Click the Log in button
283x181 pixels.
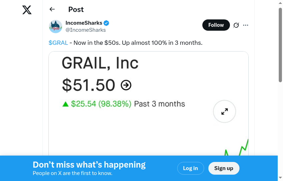[x=190, y=168]
